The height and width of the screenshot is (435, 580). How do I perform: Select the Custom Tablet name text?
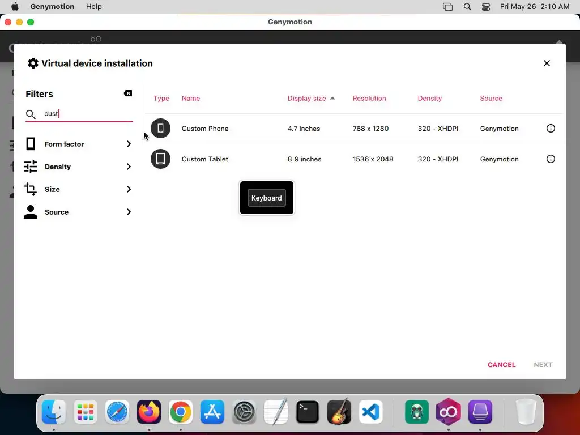point(204,159)
